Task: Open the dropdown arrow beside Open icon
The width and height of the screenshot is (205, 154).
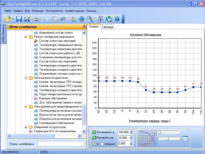Action: 13,19
